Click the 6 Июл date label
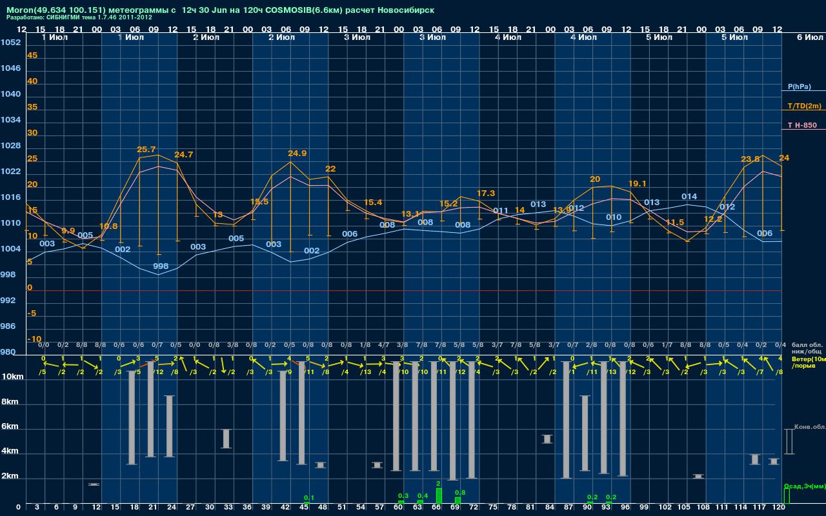This screenshot has width=826, height=516. [809, 37]
